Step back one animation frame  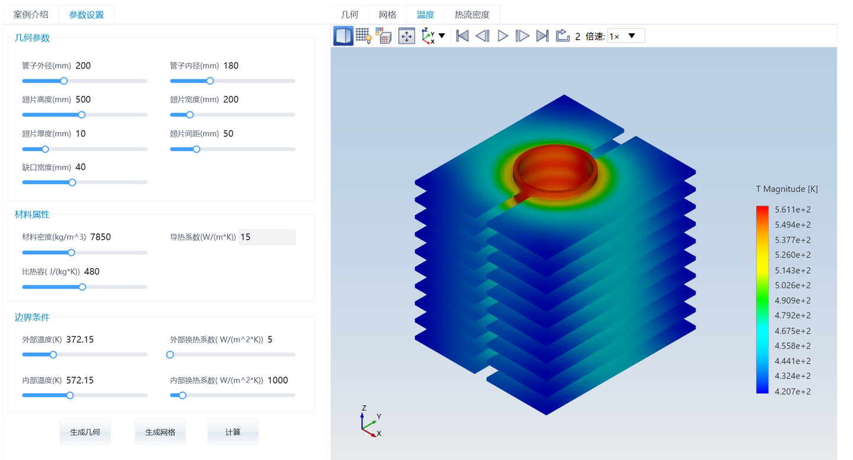tap(483, 36)
